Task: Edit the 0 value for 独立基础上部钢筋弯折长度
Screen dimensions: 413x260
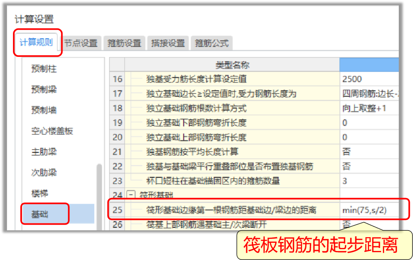Action: coord(369,137)
